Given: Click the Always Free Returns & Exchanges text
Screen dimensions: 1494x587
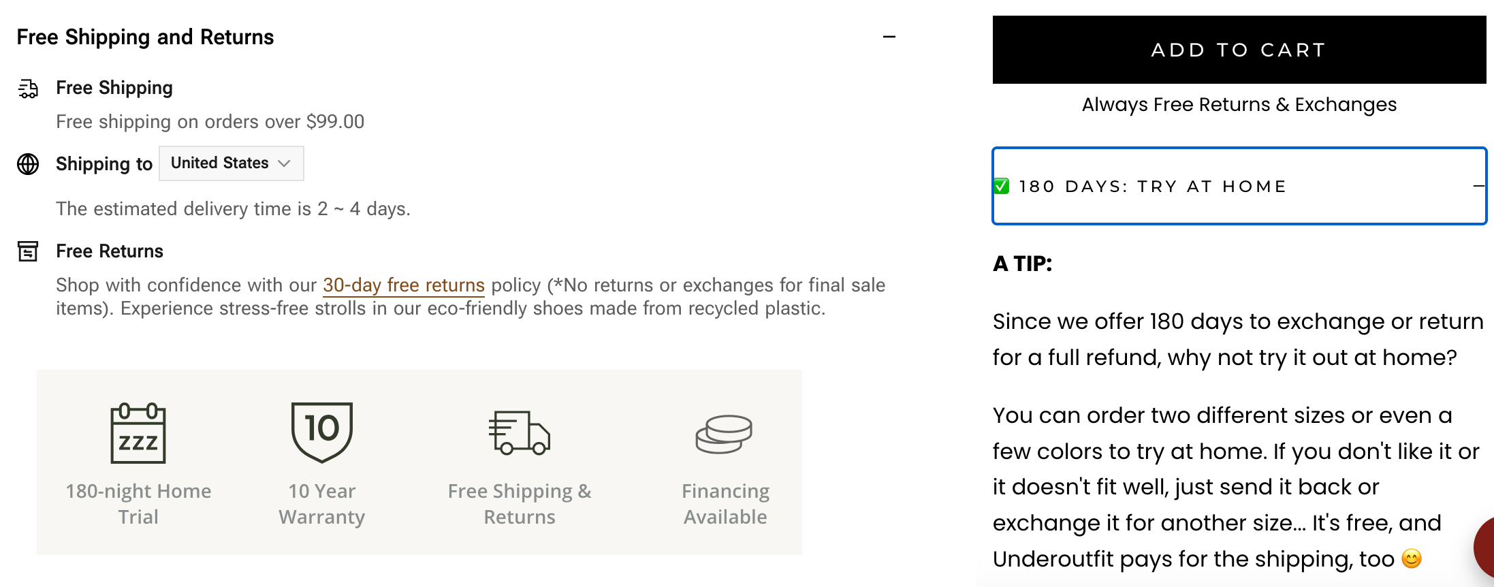Looking at the screenshot, I should (1239, 105).
